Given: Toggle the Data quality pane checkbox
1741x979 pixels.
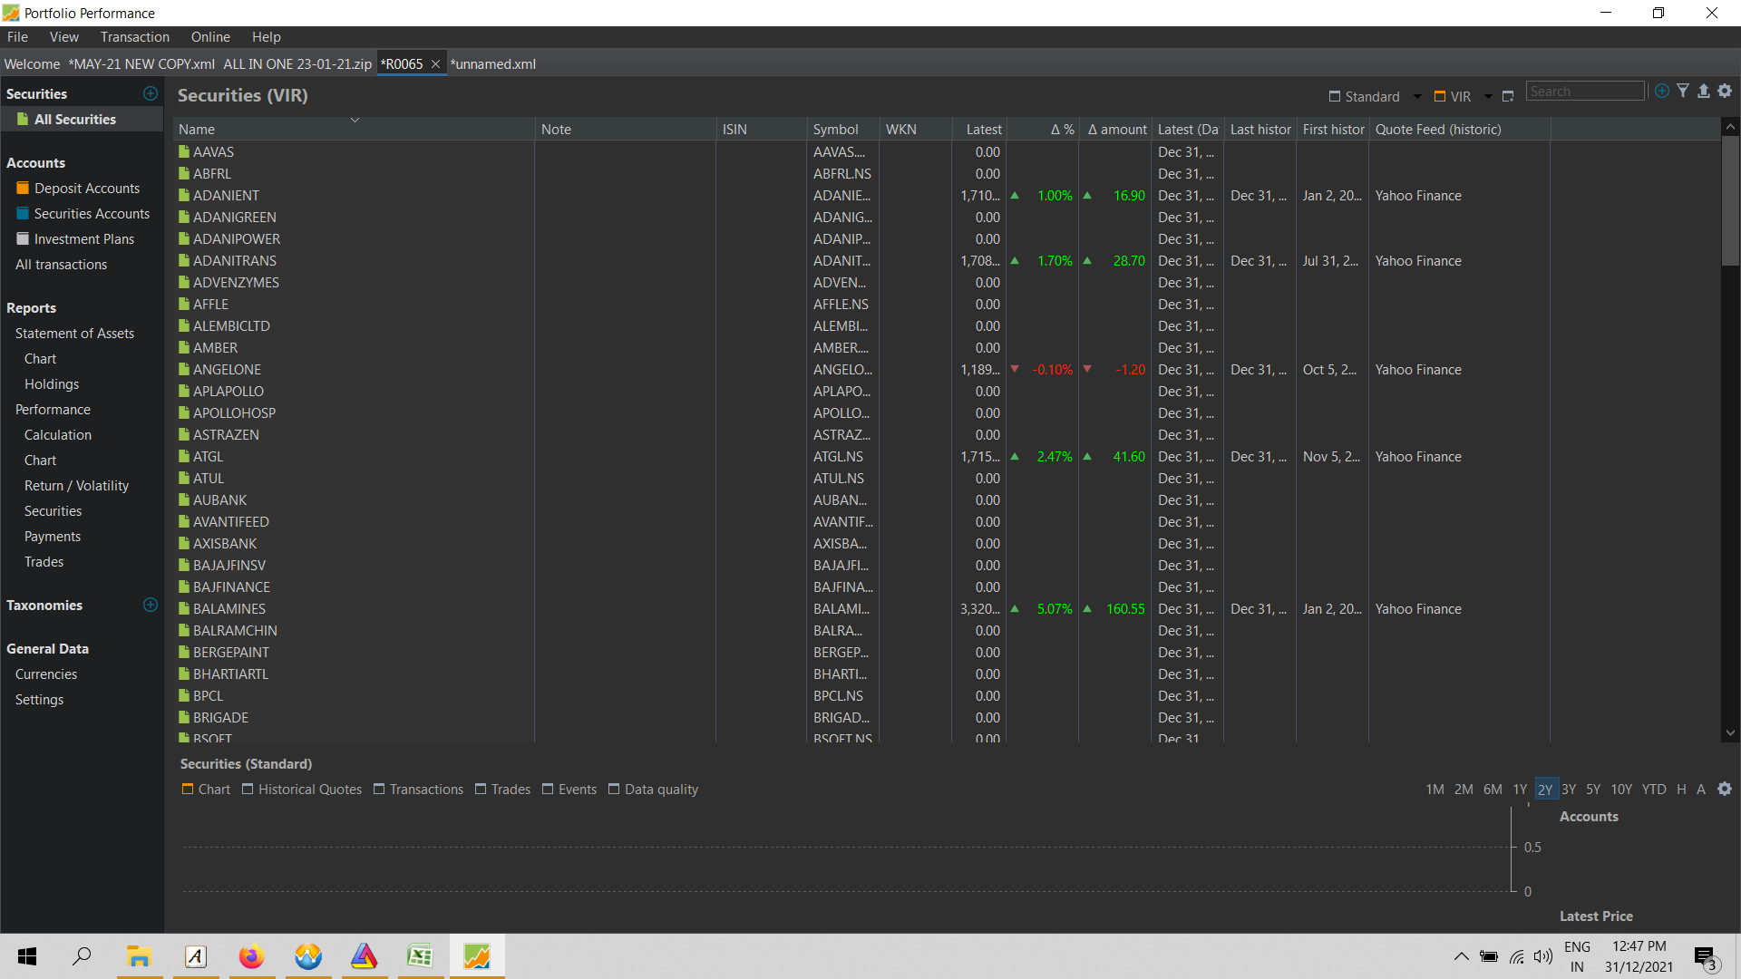Looking at the screenshot, I should 614,790.
